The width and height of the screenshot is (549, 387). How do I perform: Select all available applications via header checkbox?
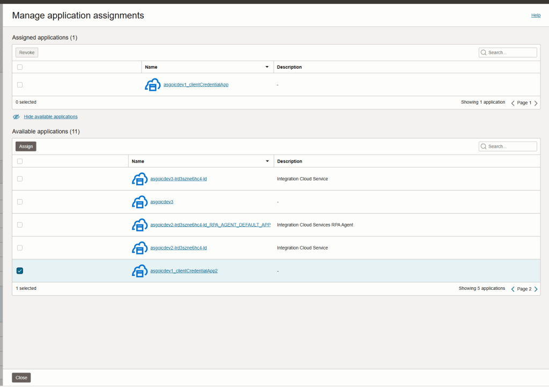tap(20, 161)
